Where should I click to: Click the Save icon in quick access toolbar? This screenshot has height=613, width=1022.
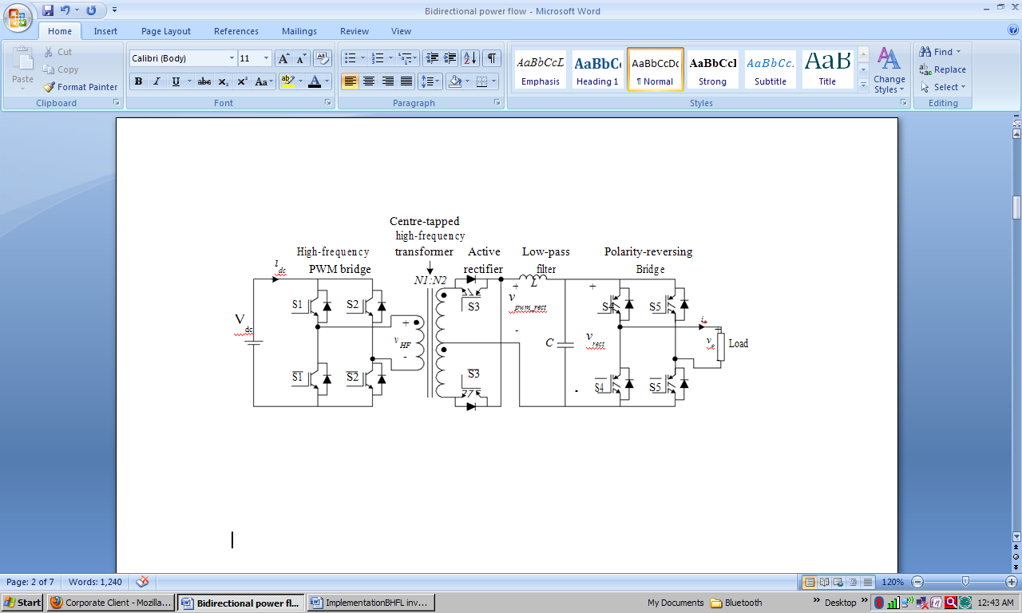pos(48,10)
